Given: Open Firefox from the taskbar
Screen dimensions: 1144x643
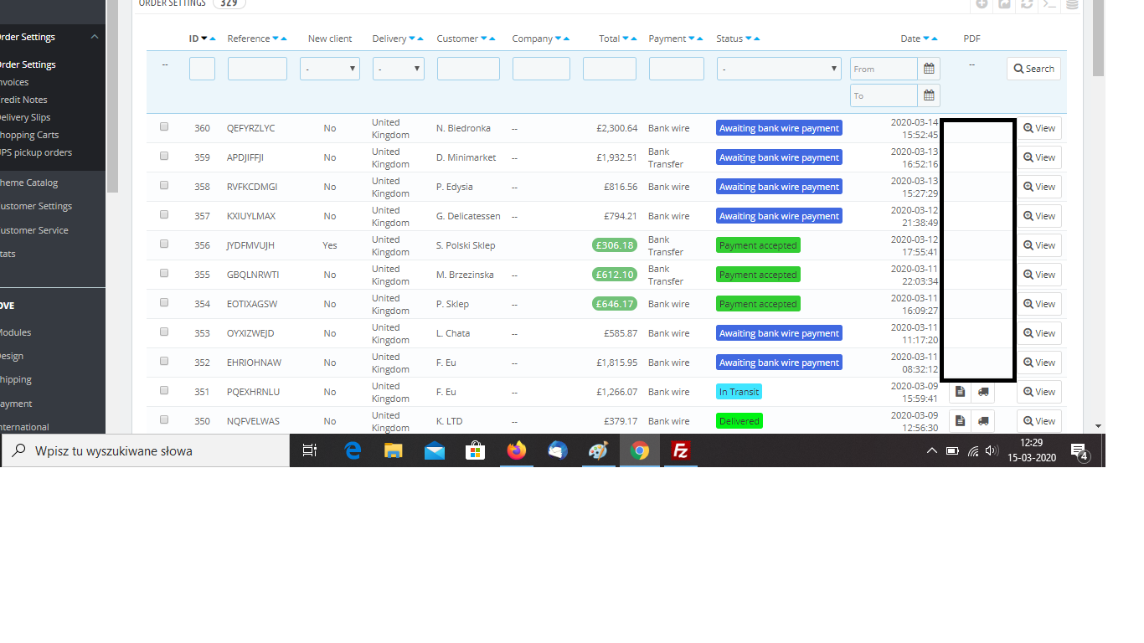Looking at the screenshot, I should (517, 450).
